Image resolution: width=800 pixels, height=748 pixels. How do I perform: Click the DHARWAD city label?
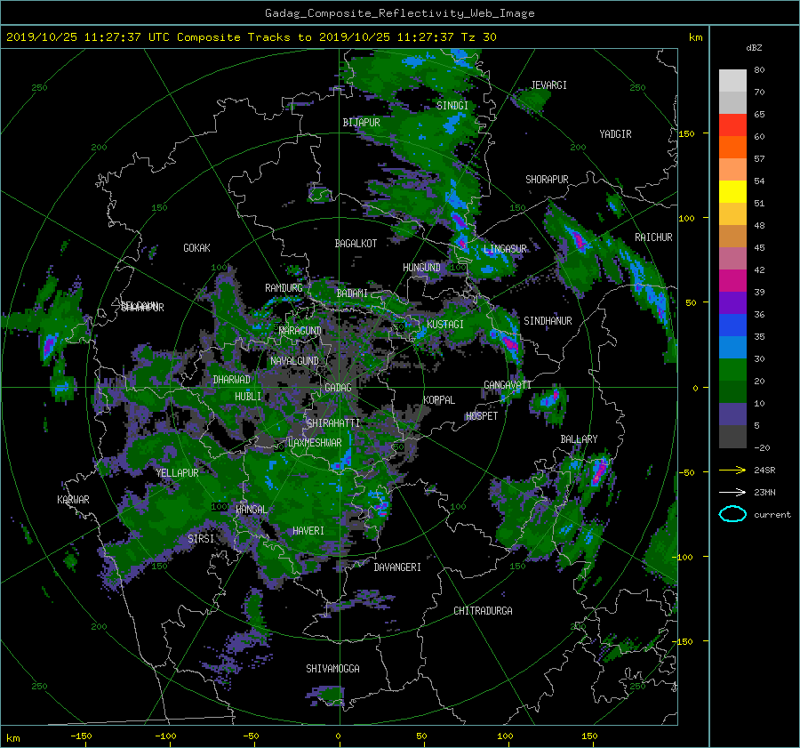pos(231,380)
